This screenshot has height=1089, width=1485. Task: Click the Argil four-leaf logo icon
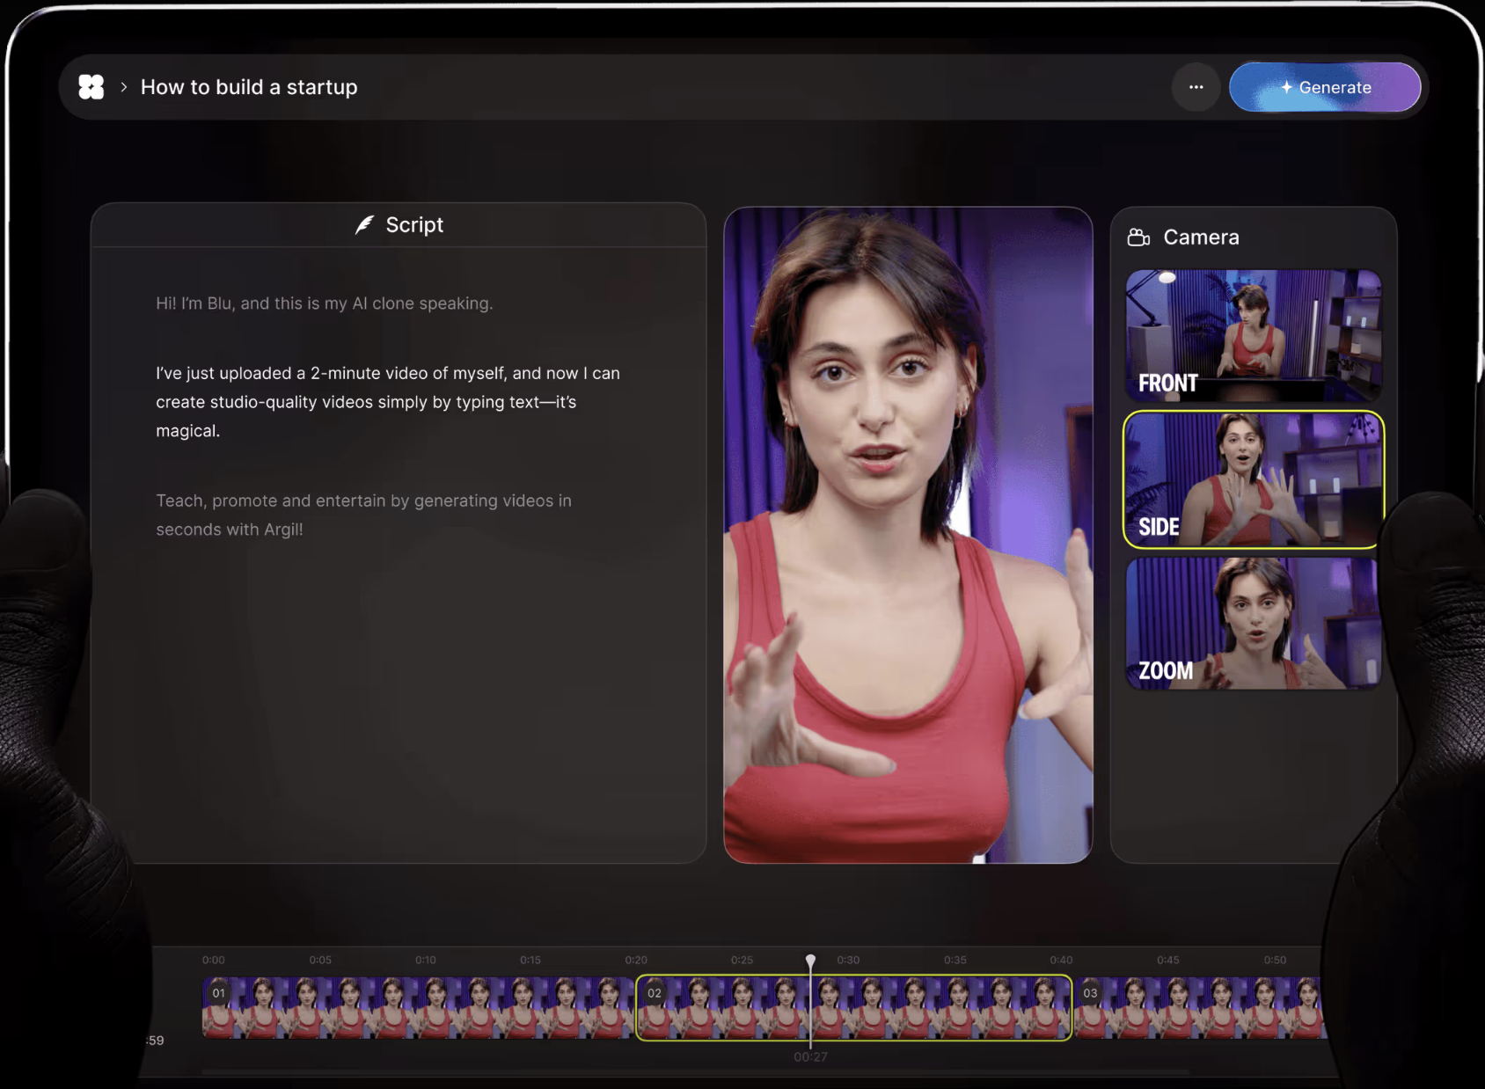click(x=91, y=87)
